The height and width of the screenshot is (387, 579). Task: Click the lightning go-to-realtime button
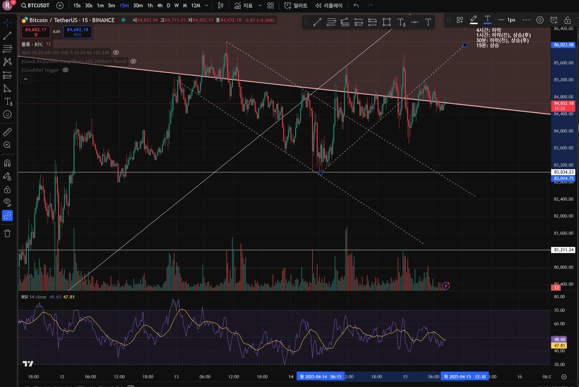tap(446, 286)
